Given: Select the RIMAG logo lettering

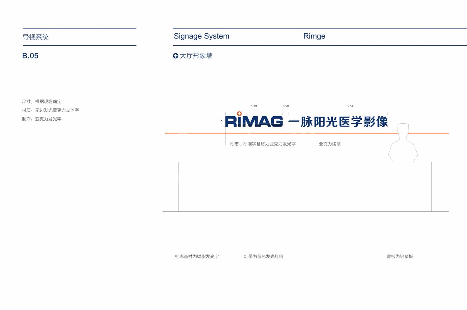Looking at the screenshot, I should point(254,121).
